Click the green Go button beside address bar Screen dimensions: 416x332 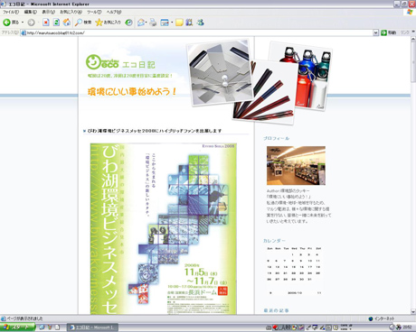389,32
